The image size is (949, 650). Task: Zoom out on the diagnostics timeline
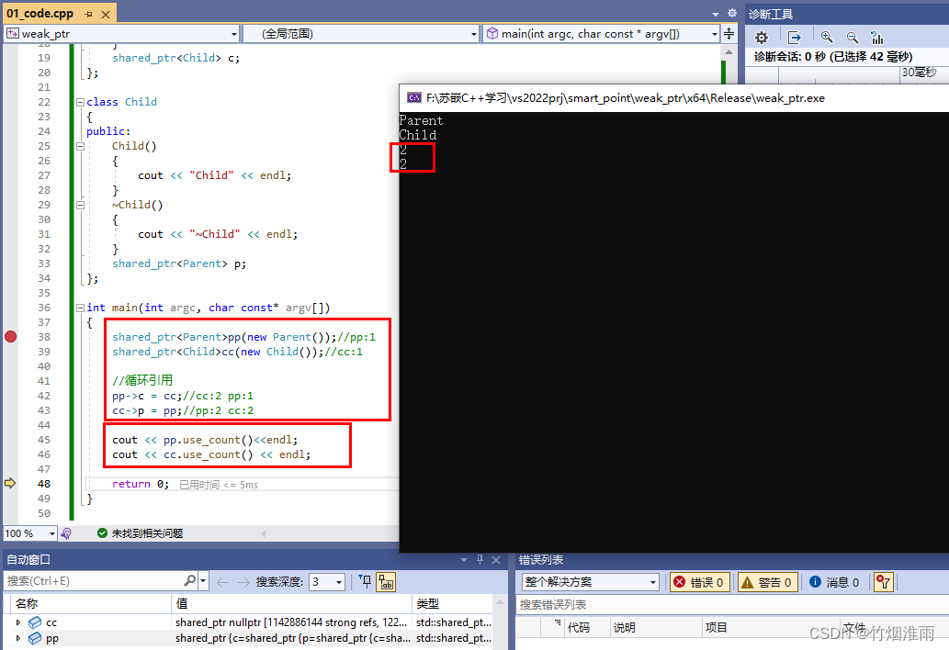(853, 38)
